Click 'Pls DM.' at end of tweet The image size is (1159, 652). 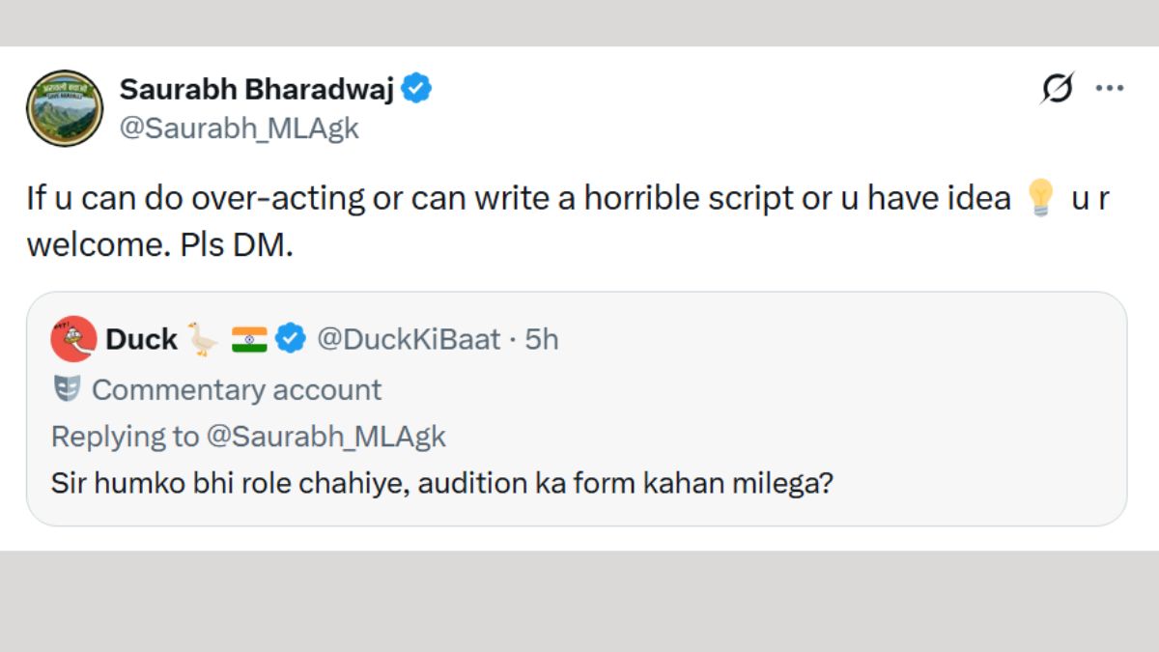click(236, 244)
